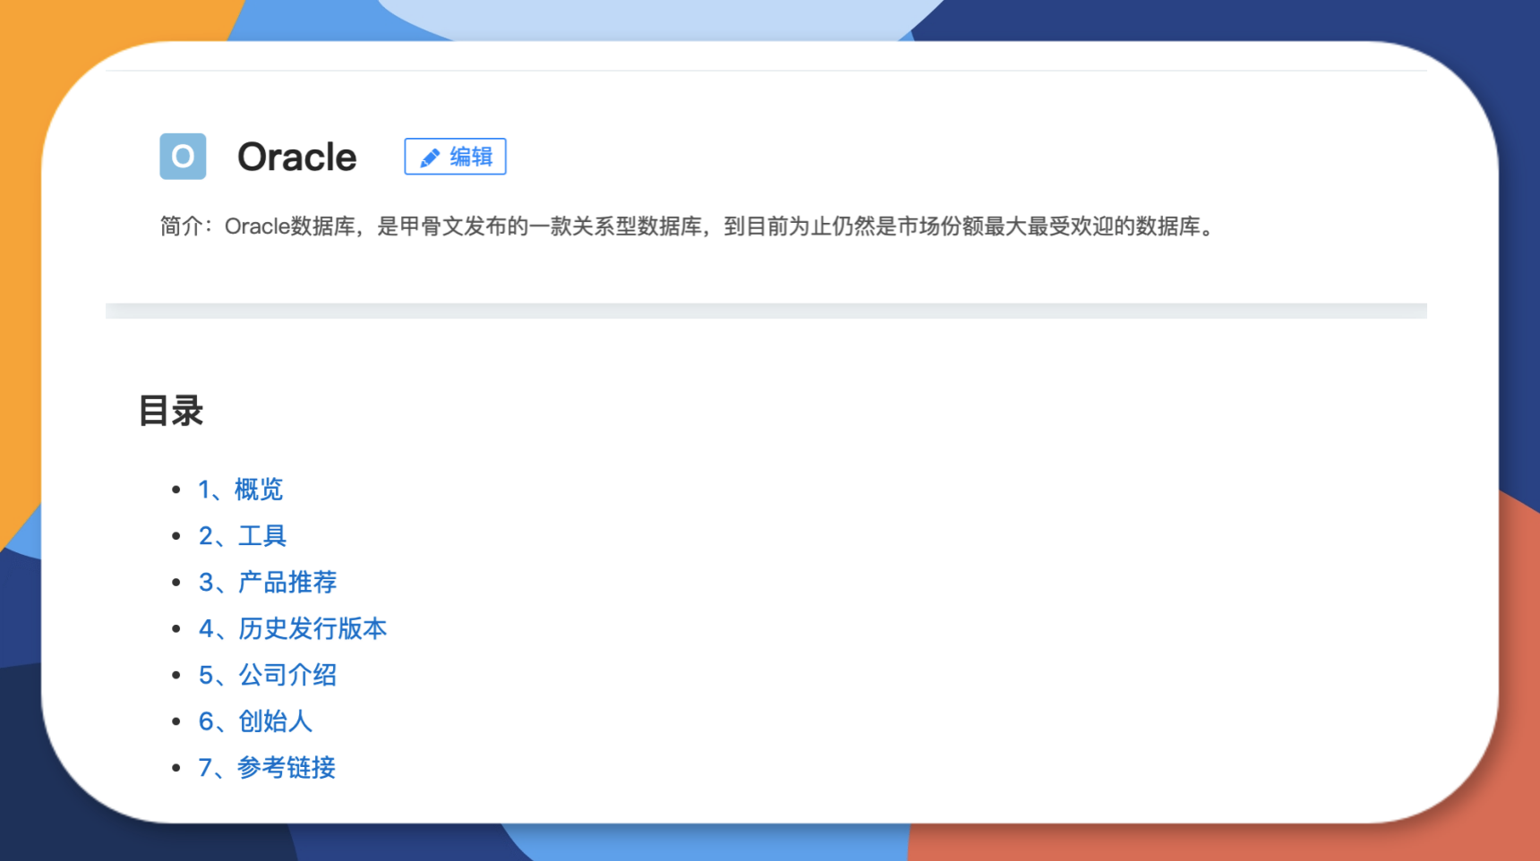
Task: Click the 简介 description text about Oracle数据库
Action: [688, 226]
